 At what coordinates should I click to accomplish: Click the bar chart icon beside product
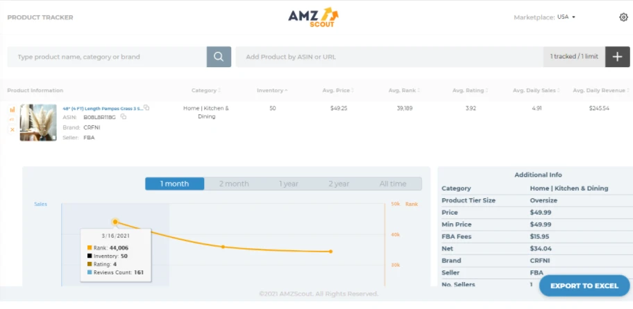(x=12, y=109)
